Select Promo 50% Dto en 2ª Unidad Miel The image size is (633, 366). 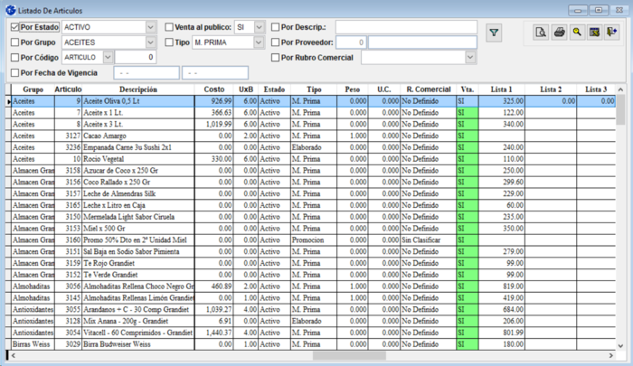(311, 240)
